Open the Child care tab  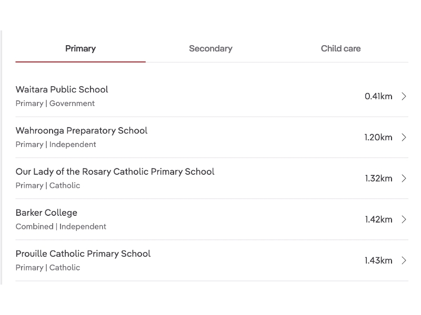tap(340, 49)
